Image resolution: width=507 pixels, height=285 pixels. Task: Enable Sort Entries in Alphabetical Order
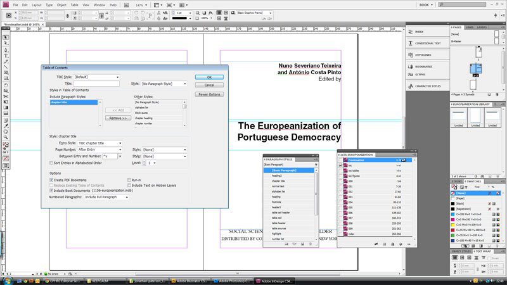(x=51, y=163)
